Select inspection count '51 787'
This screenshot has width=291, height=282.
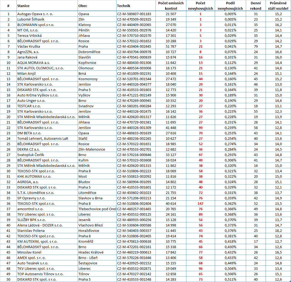click(x=171, y=47)
